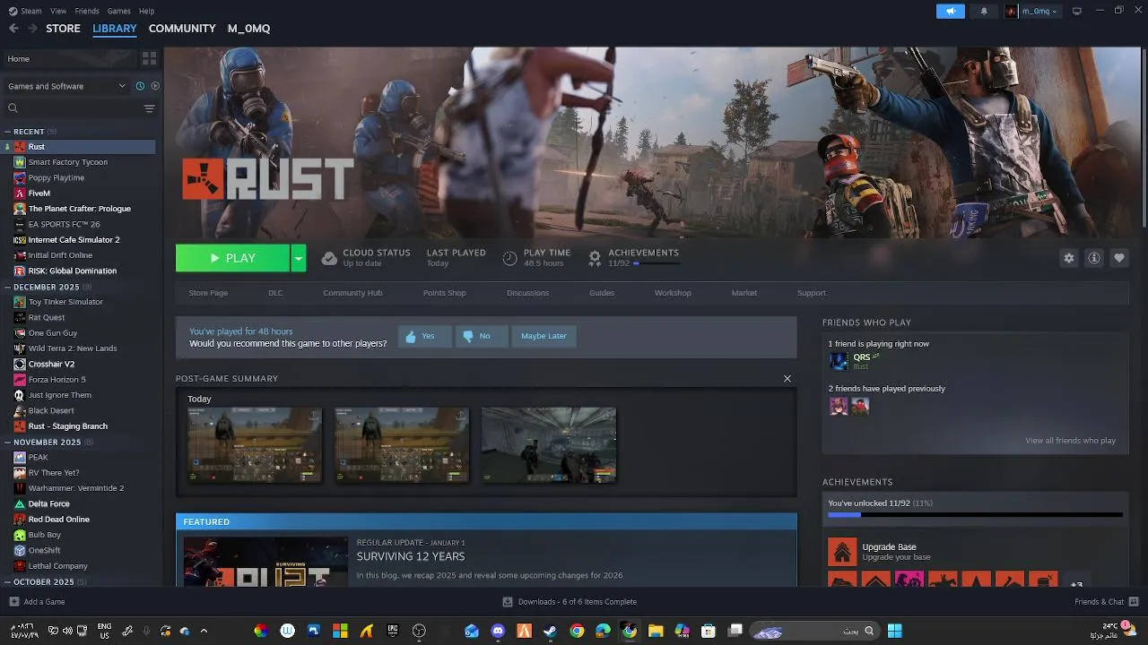Collapse the RECENT games section

7,132
